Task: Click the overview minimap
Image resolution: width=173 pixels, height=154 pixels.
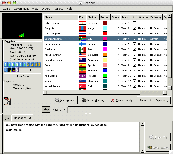Action: pyautogui.click(x=23, y=26)
